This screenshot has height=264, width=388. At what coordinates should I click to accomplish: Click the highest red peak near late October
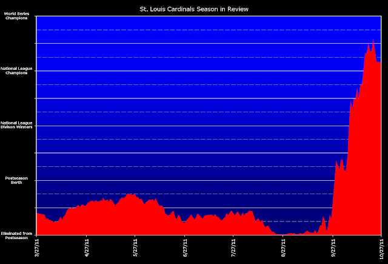click(x=373, y=40)
